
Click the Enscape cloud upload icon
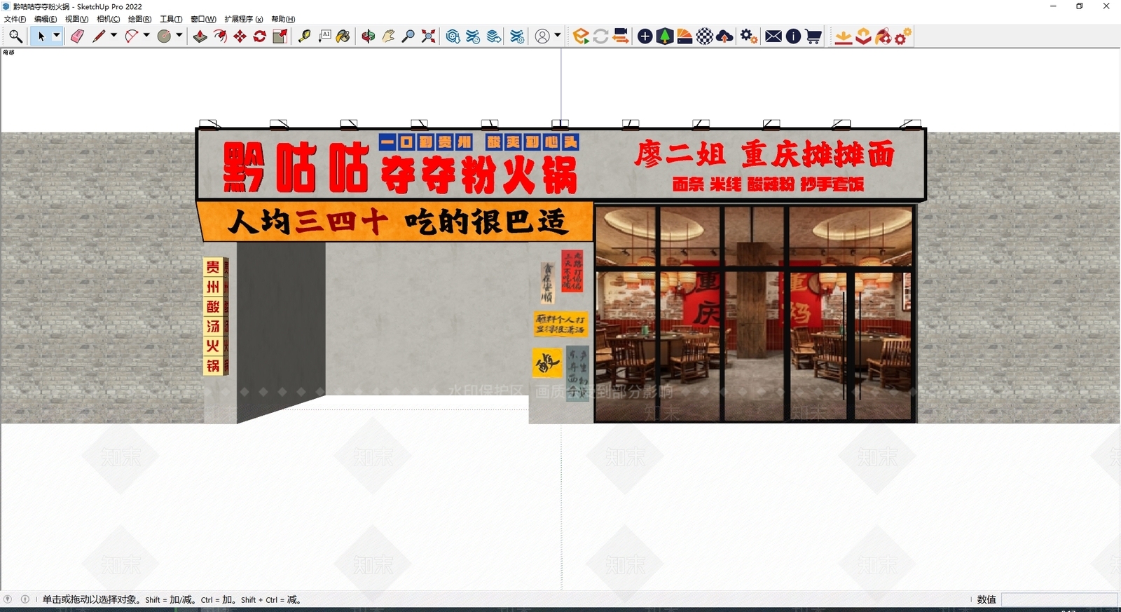tap(725, 36)
